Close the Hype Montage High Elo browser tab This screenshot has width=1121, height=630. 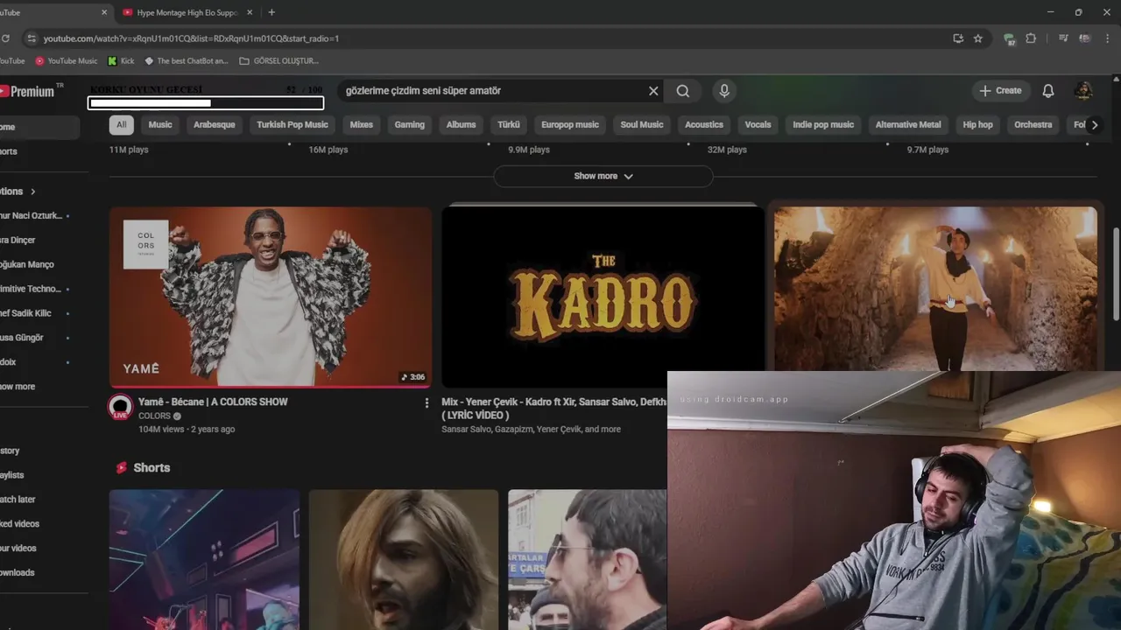(x=250, y=12)
